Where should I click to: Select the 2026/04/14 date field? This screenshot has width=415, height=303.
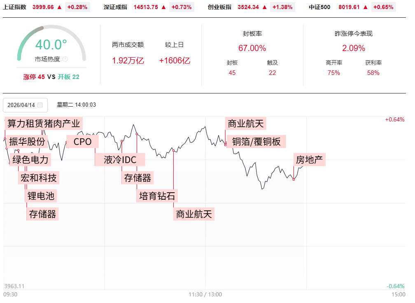[x=21, y=105]
